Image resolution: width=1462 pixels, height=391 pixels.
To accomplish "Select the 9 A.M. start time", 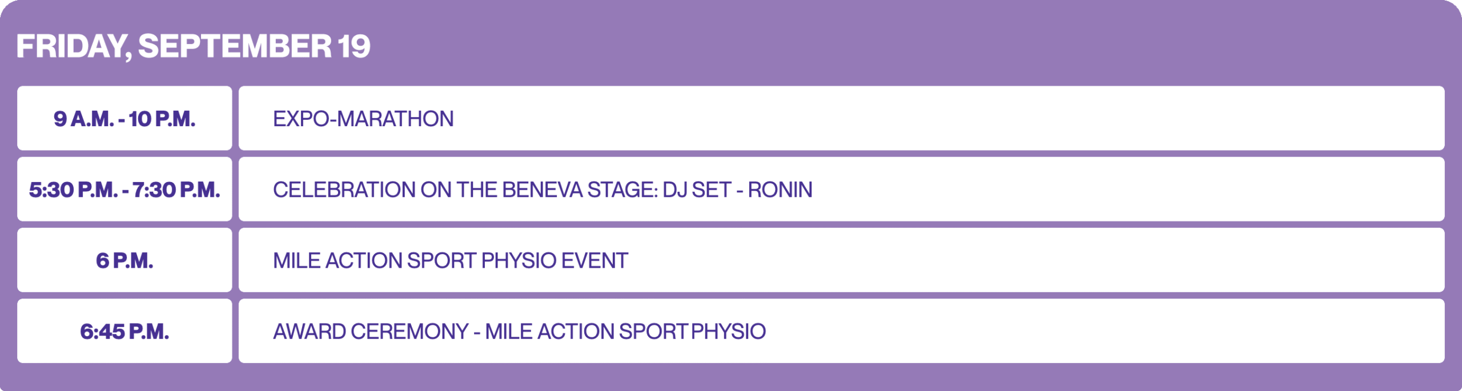I will click(x=83, y=119).
